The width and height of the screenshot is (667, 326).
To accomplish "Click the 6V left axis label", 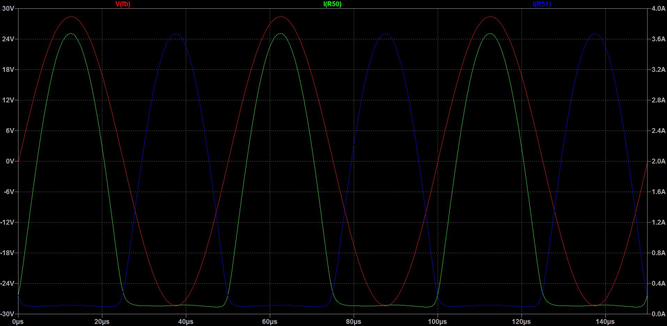I will pyautogui.click(x=10, y=131).
